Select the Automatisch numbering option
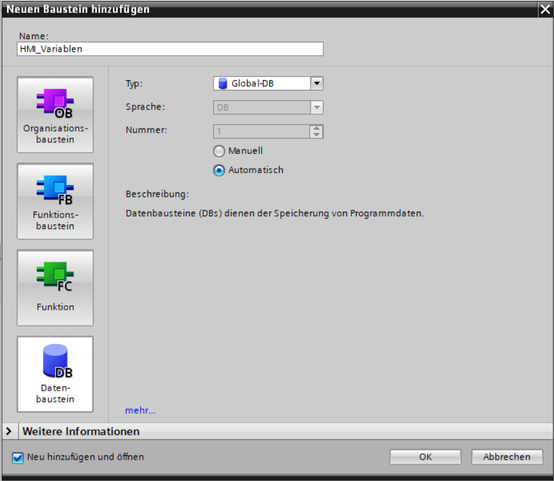This screenshot has width=554, height=481. [219, 171]
